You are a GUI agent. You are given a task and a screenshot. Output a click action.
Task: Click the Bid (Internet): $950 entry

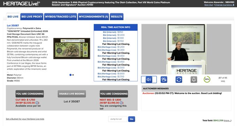tap(113, 32)
